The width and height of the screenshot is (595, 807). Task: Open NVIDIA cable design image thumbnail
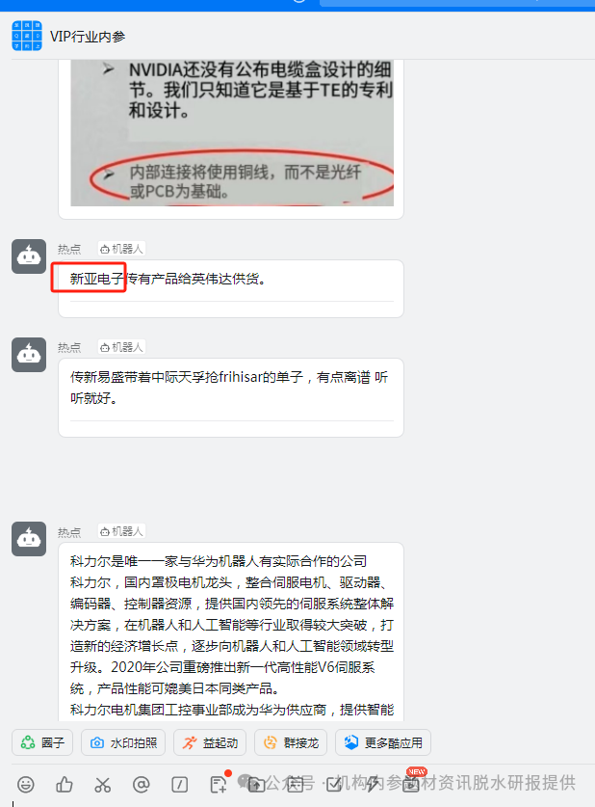(x=232, y=133)
